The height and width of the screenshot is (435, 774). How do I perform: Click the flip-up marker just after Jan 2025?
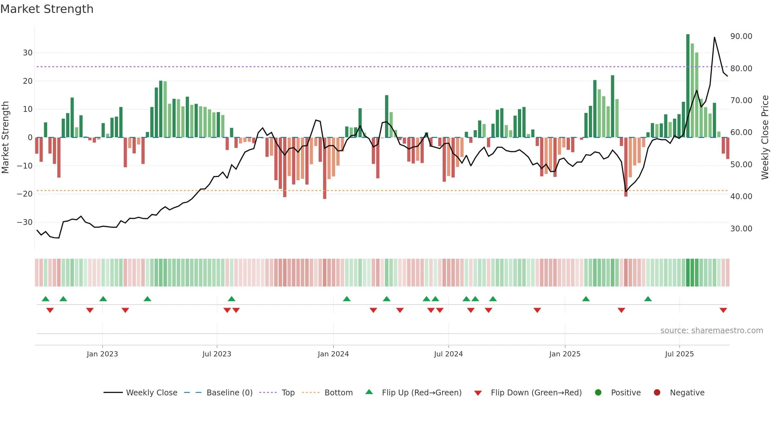[x=586, y=299]
